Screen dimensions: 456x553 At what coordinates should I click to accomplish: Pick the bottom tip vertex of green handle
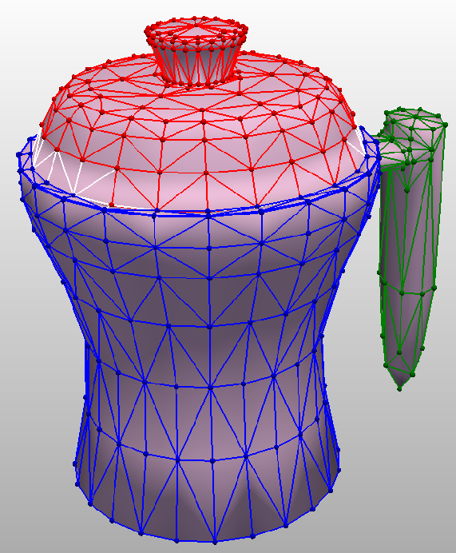coord(399,389)
